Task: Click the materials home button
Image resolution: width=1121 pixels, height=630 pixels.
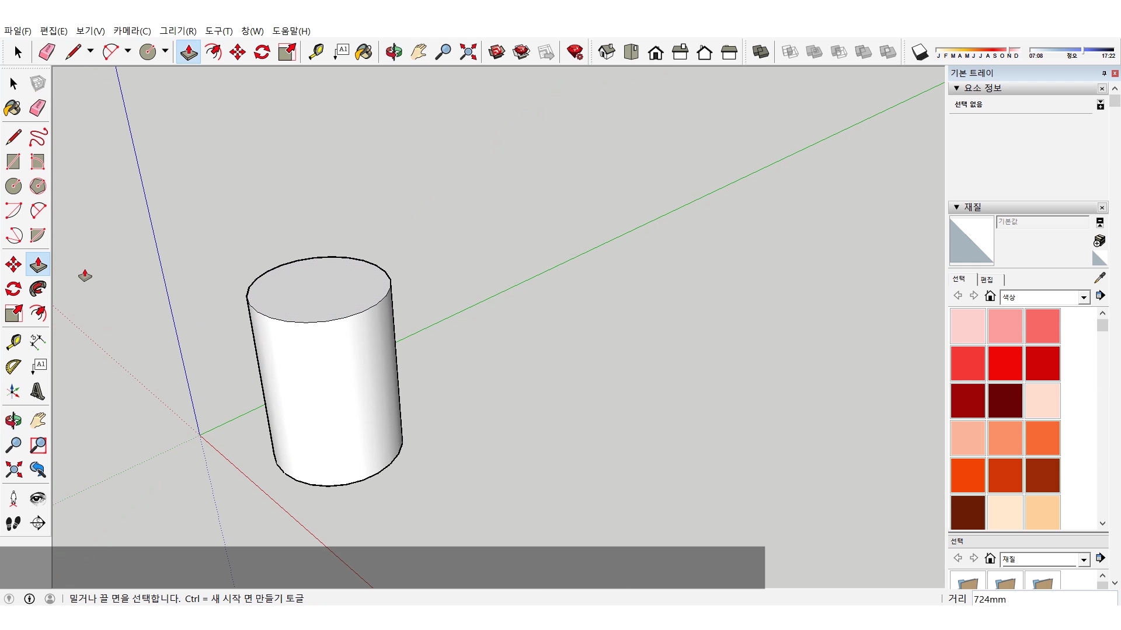Action: coord(990,296)
